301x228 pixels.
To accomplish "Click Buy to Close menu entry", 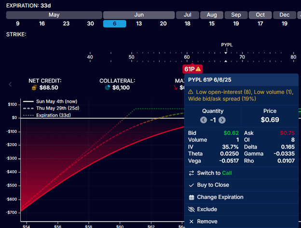I will [x=241, y=185].
